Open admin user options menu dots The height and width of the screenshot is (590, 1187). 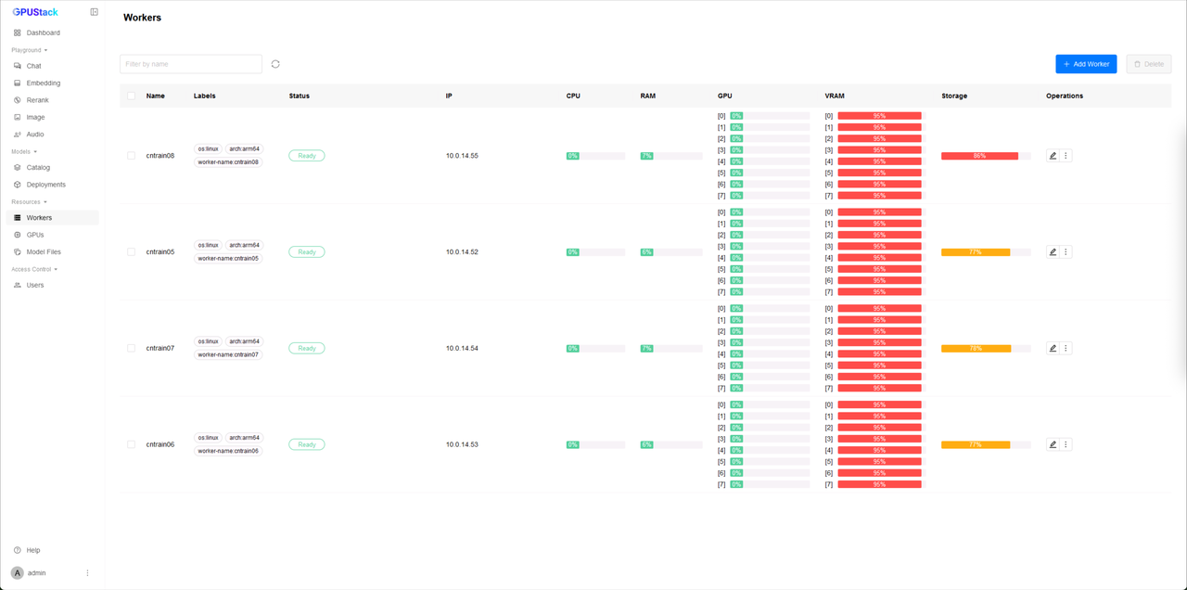click(88, 573)
